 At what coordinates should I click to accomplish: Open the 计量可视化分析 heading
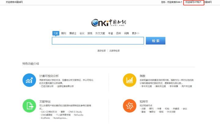[x=49, y=76]
